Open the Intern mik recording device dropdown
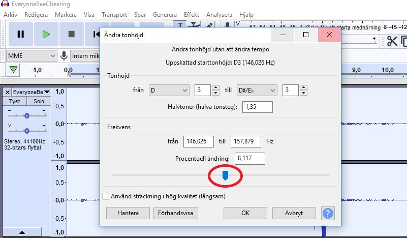The image size is (407, 238). (85, 56)
